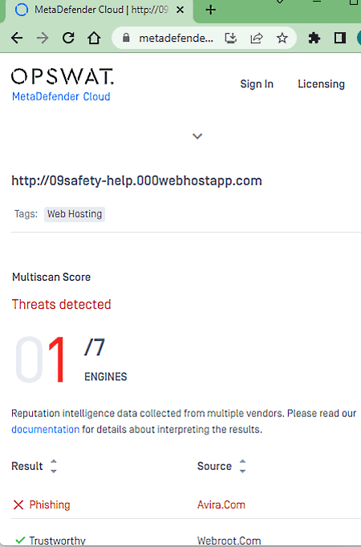The image size is (361, 547).
Task: Close the MetaDefender Cloud tab
Action: click(180, 10)
